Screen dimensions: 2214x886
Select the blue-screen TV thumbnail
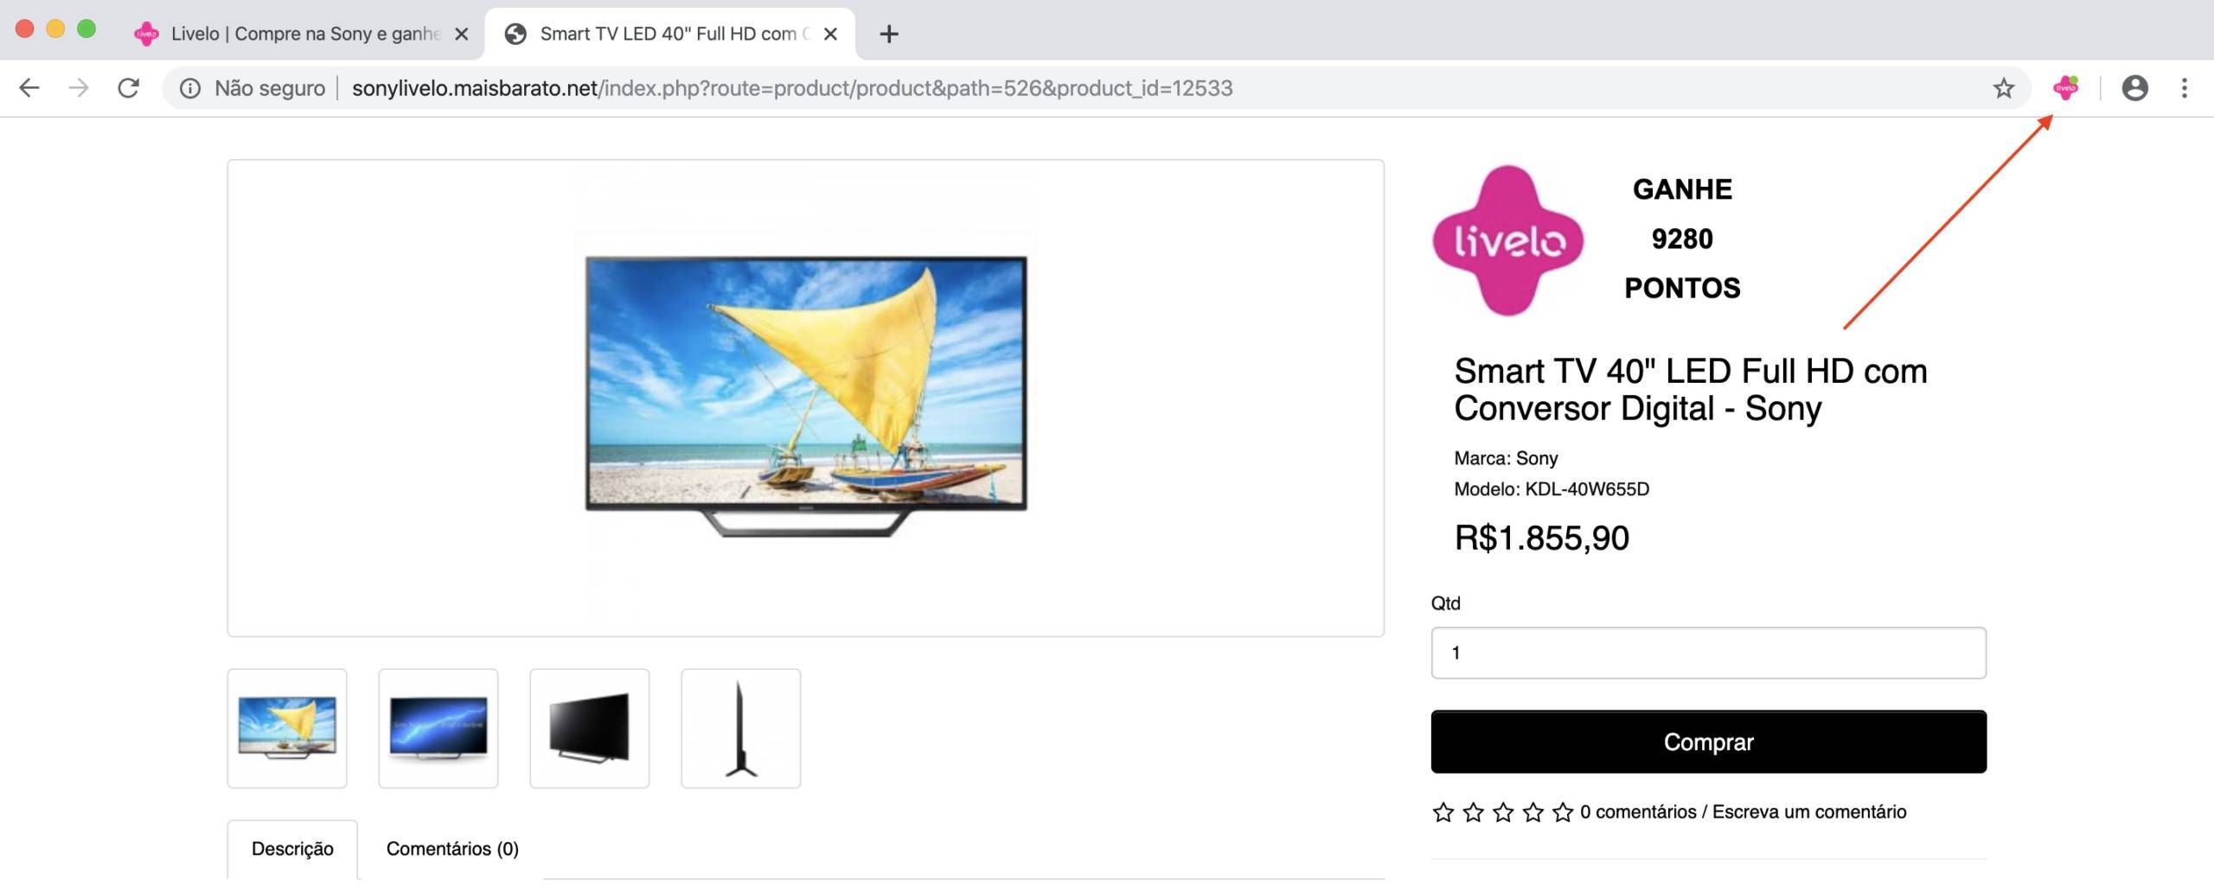(438, 728)
